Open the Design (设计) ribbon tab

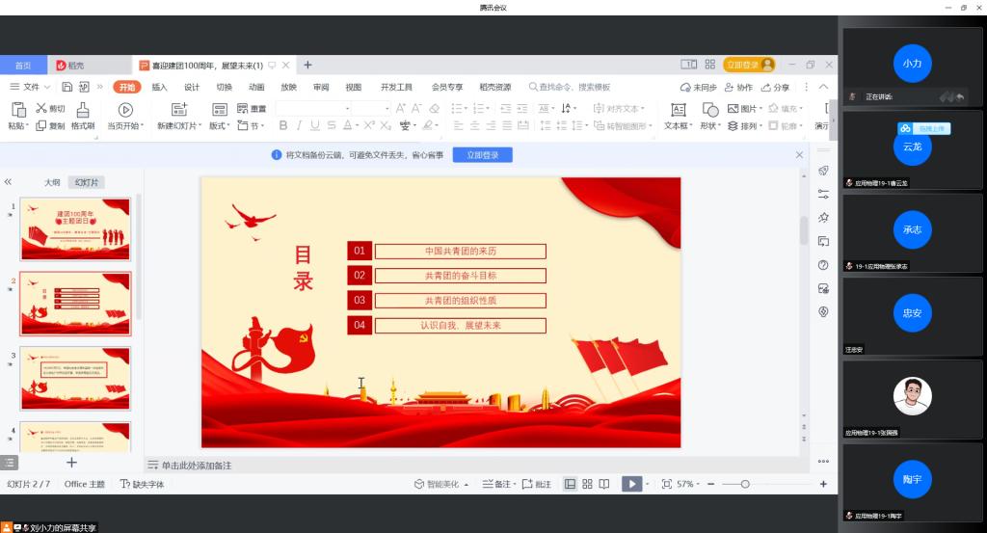pyautogui.click(x=192, y=88)
